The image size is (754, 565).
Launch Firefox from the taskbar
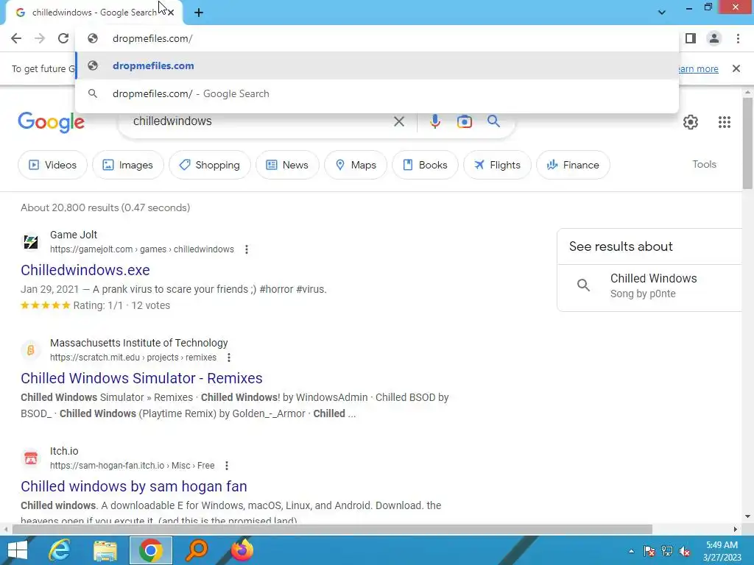point(242,550)
